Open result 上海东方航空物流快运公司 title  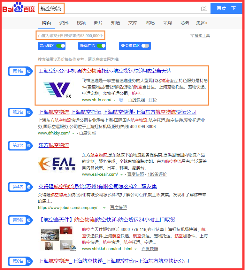point(118,112)
